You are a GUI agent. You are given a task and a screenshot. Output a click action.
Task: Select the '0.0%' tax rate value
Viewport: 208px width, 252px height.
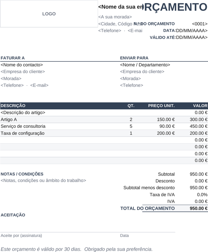tap(202, 195)
